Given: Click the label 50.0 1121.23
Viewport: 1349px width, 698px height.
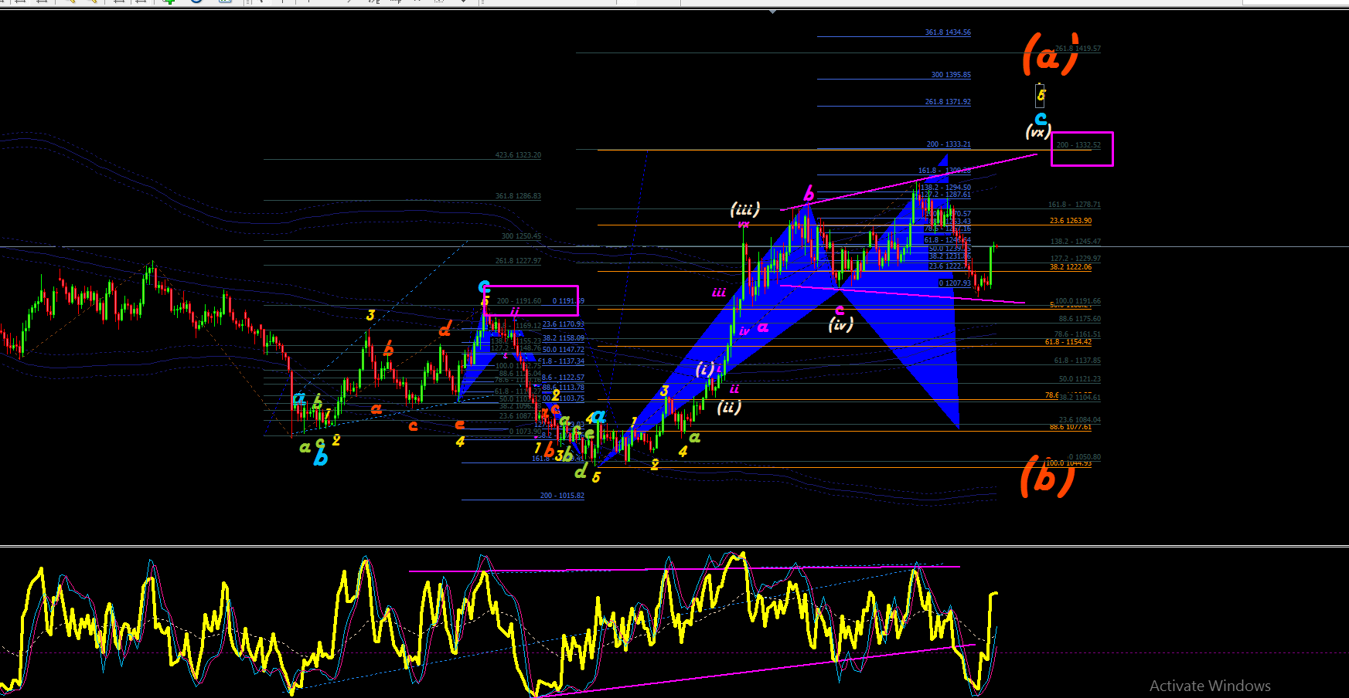Looking at the screenshot, I should (x=1080, y=379).
